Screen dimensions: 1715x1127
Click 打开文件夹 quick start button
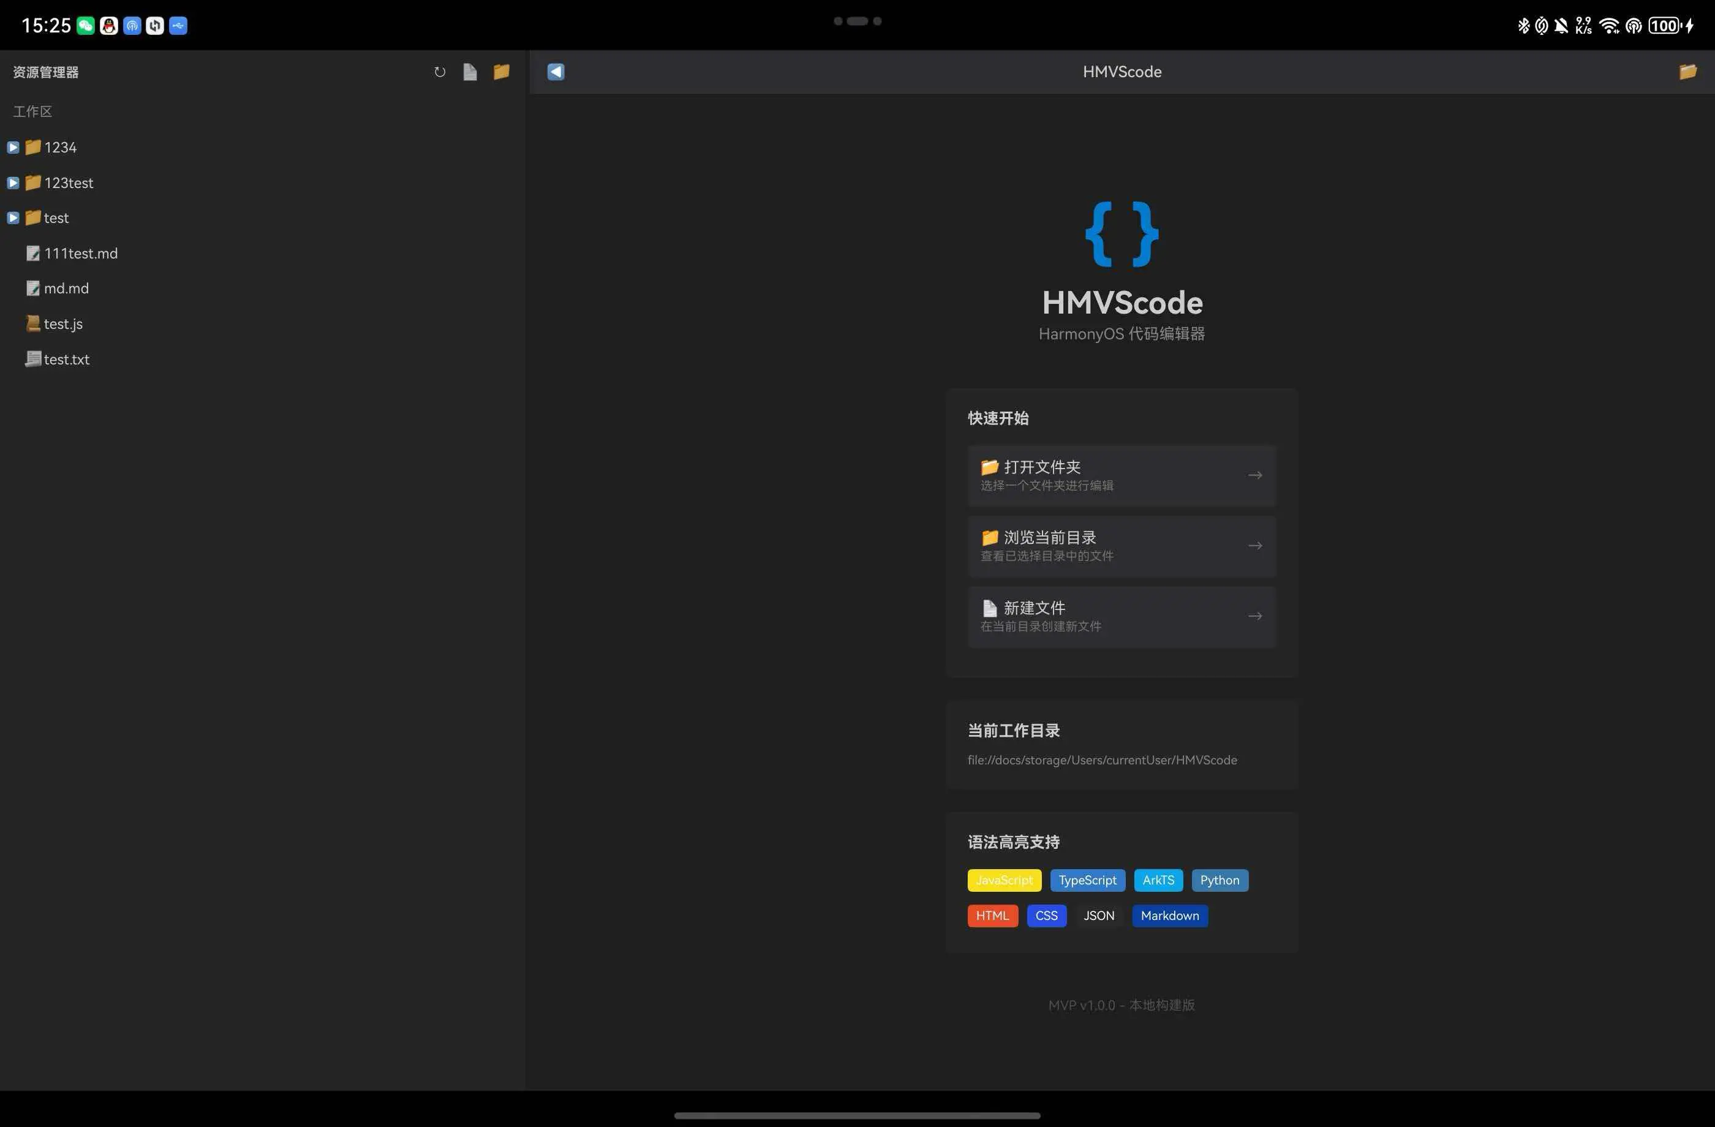1121,475
